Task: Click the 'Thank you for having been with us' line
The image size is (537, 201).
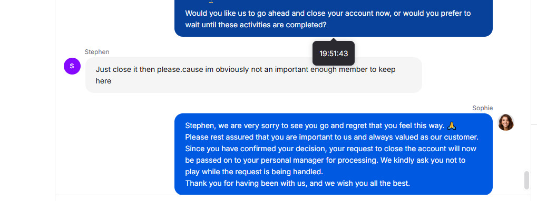Action: pyautogui.click(x=298, y=183)
